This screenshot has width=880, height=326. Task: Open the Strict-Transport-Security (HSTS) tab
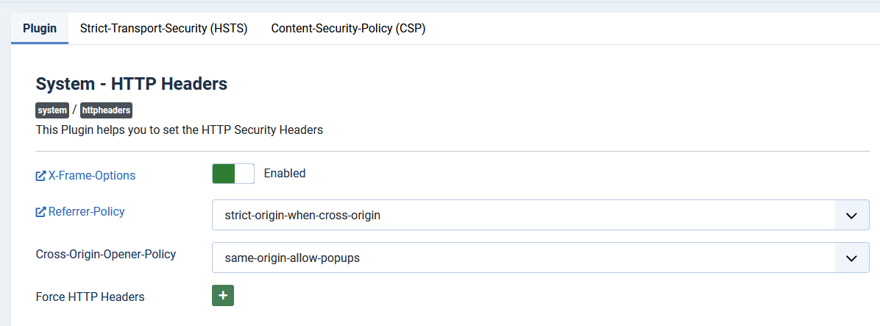coord(163,29)
